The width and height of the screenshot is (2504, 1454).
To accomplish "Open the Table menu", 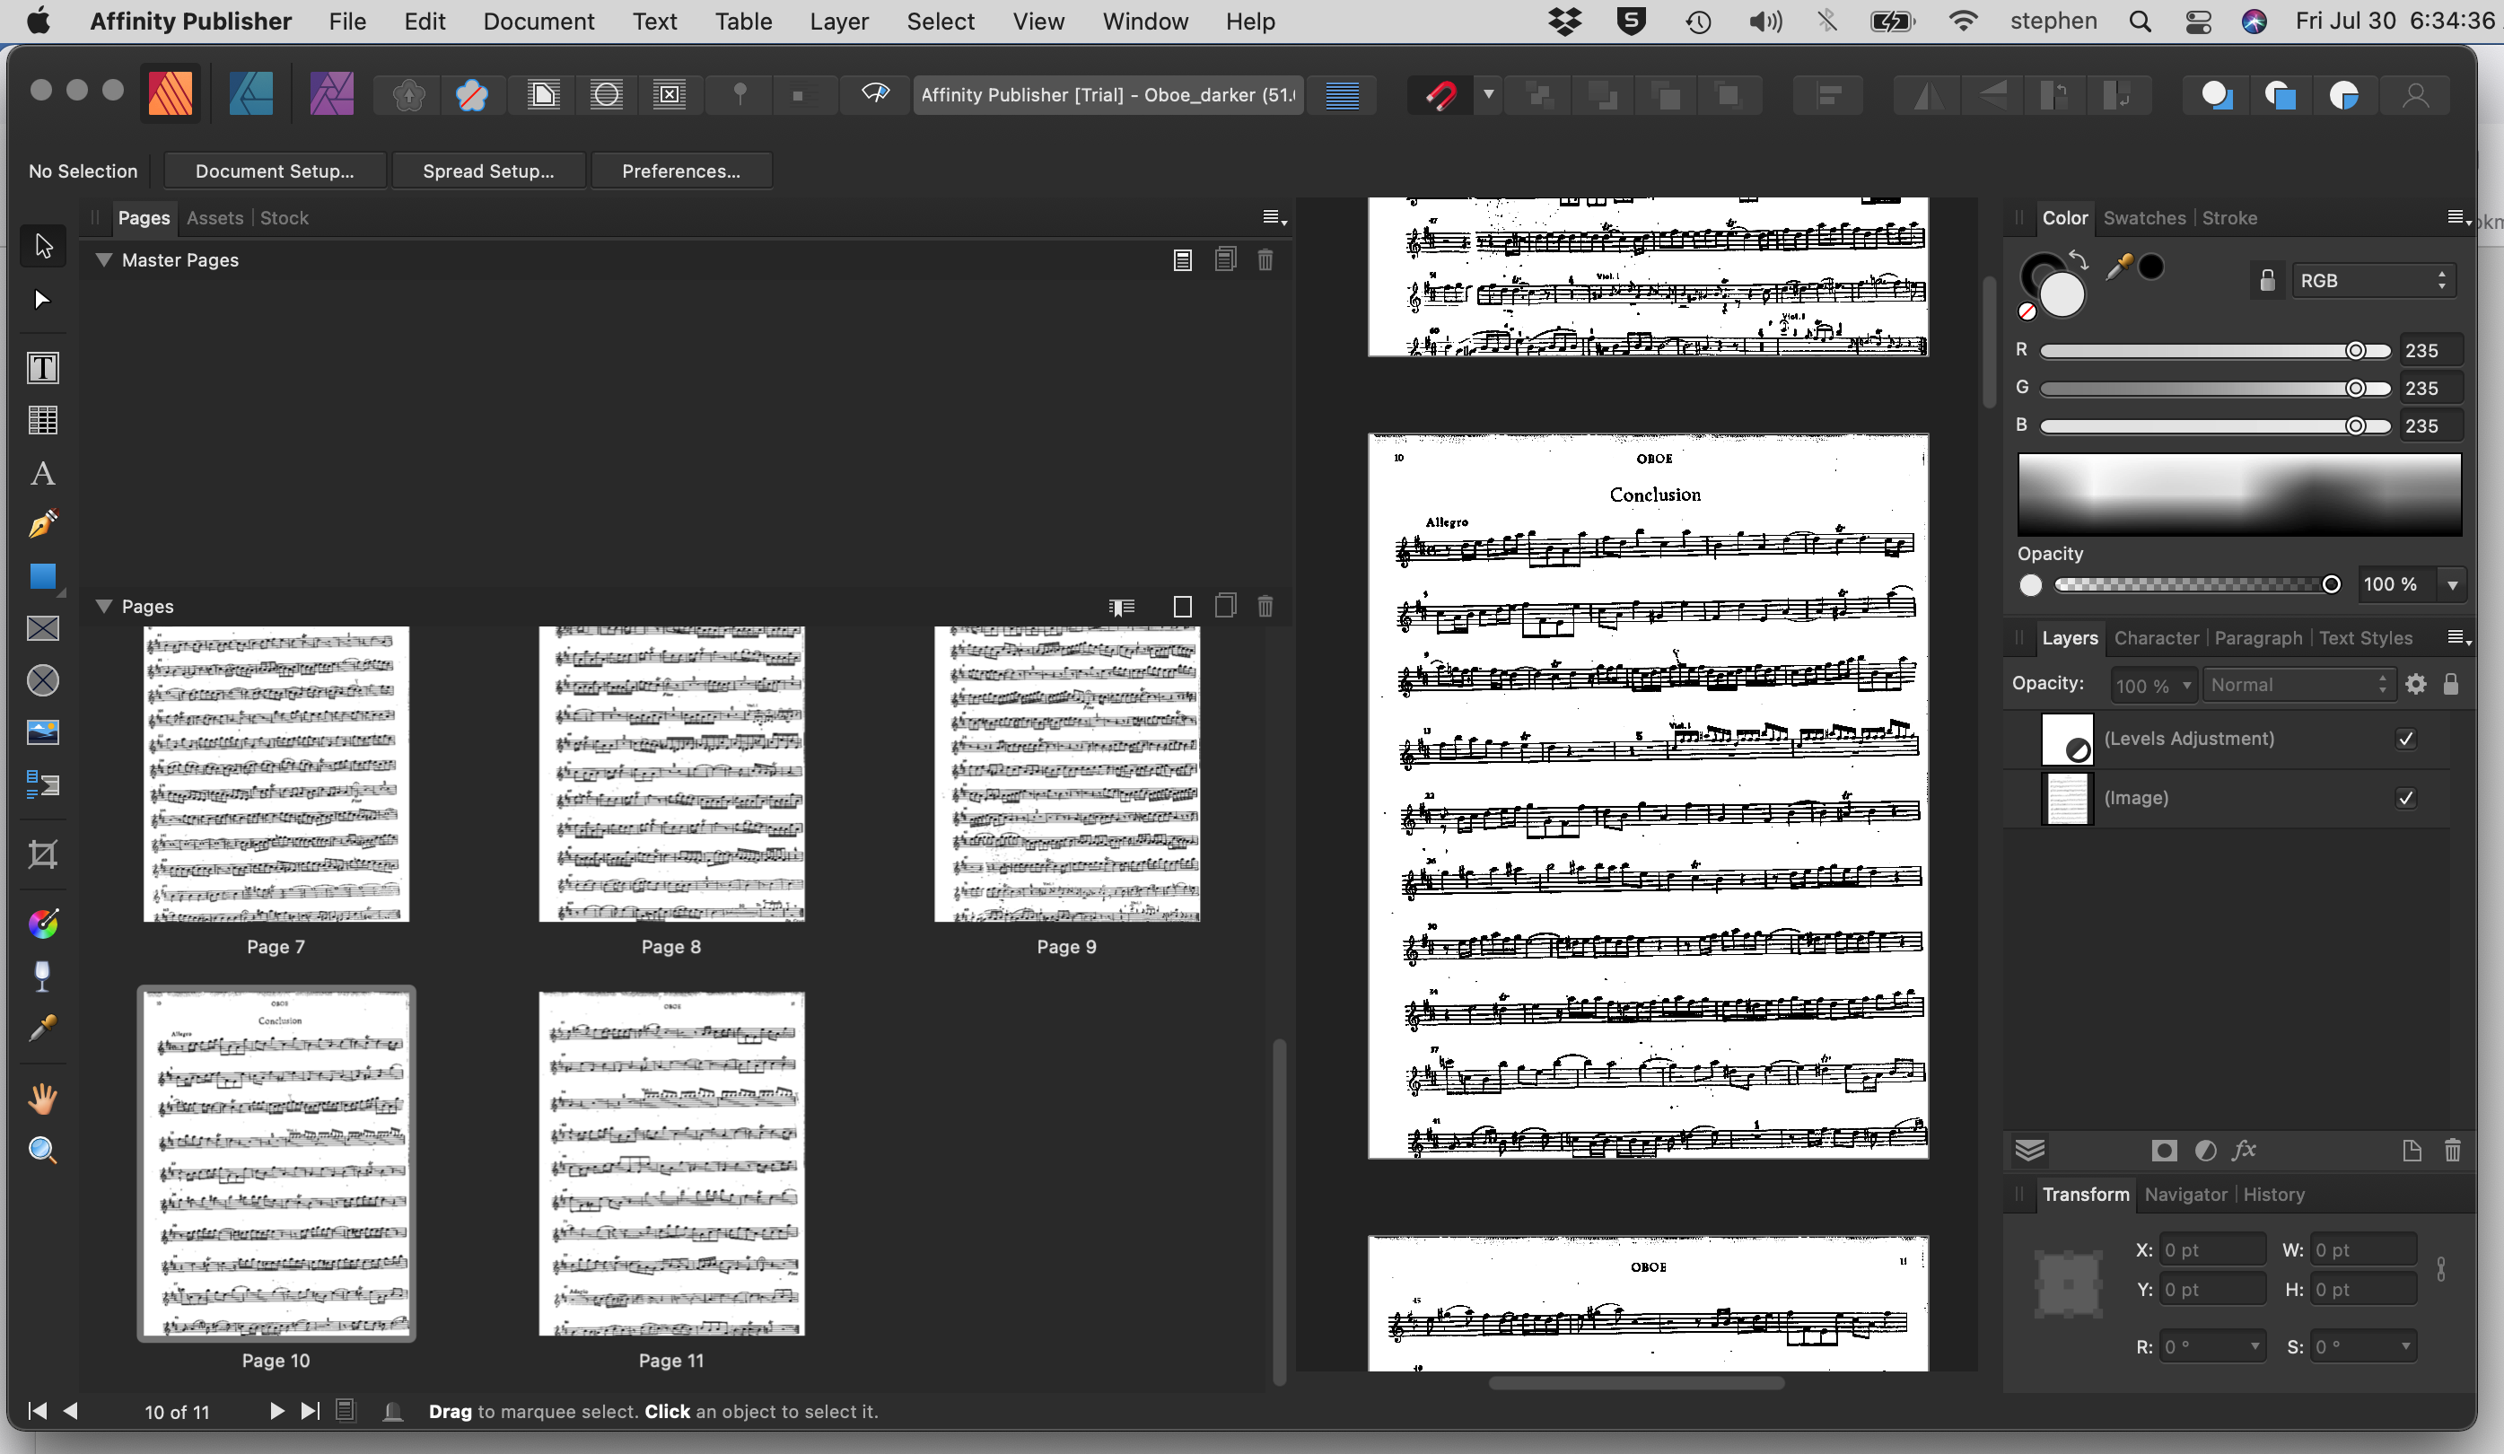I will (x=743, y=21).
